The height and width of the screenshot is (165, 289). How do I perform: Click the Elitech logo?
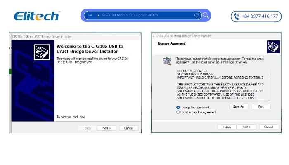point(37,16)
